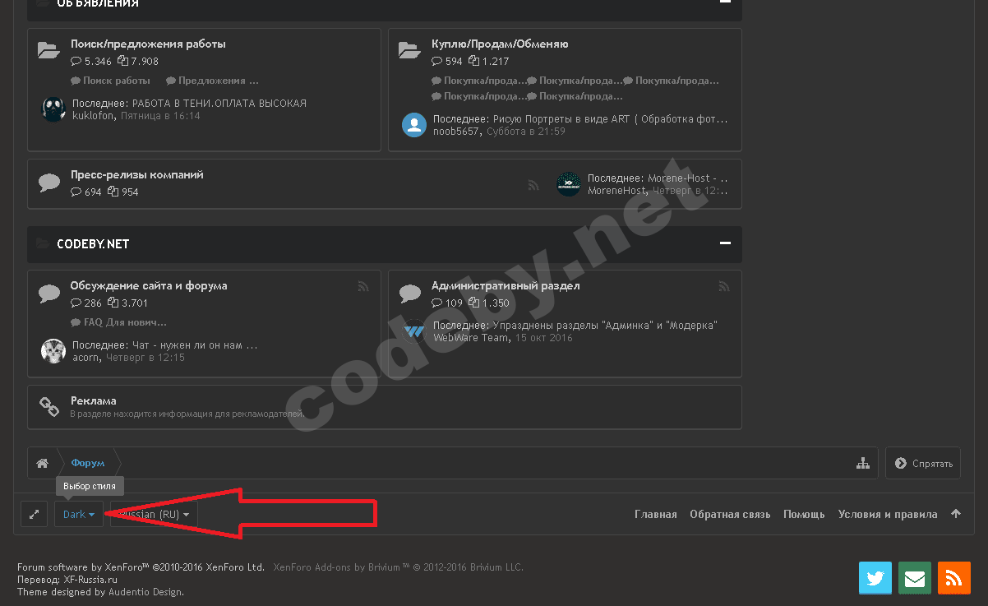Open Поиск/предложения работы forum

148,44
